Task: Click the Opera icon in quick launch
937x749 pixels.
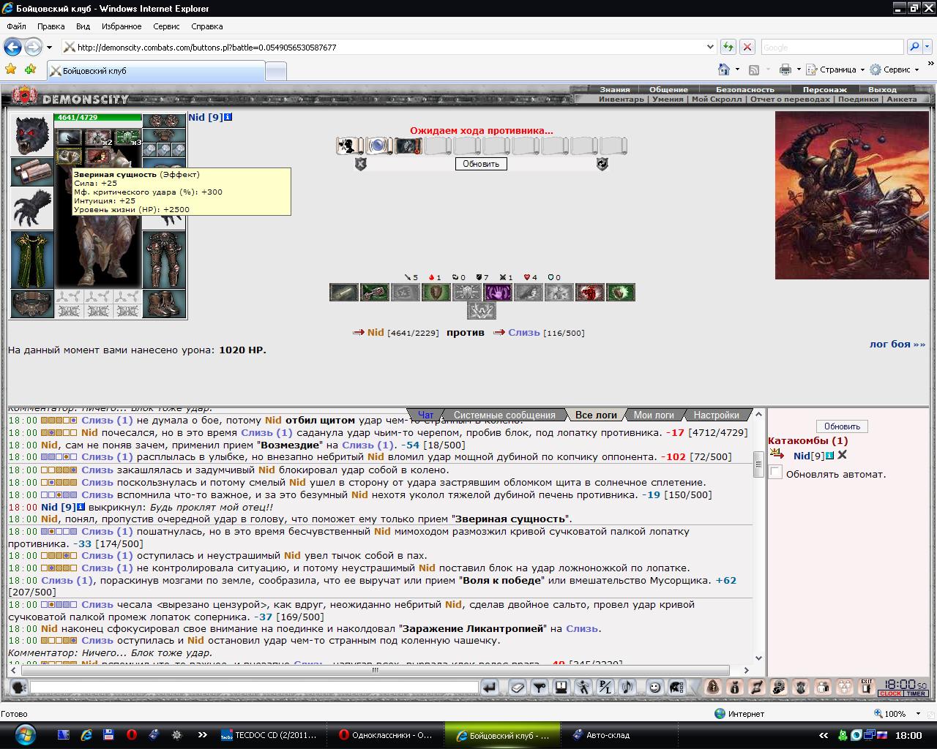Action: 131,735
